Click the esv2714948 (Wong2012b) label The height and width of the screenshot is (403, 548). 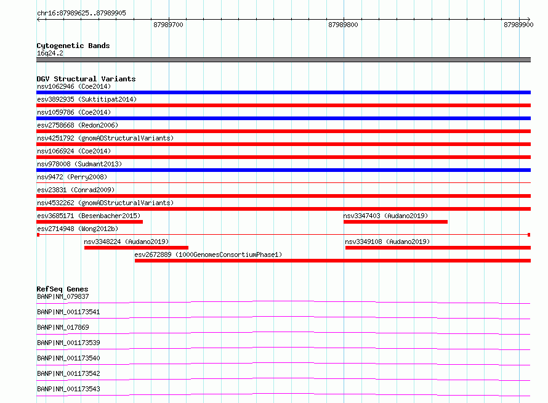tap(78, 229)
